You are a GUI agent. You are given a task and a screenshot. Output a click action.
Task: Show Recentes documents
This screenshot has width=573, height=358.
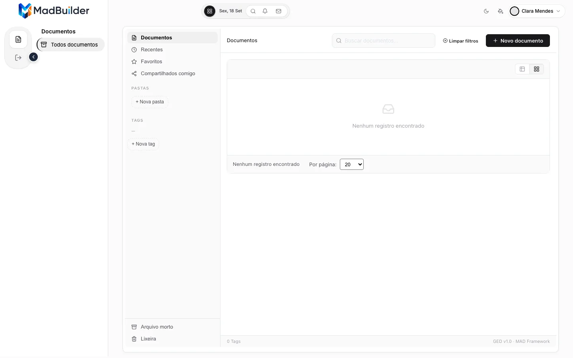click(172, 50)
